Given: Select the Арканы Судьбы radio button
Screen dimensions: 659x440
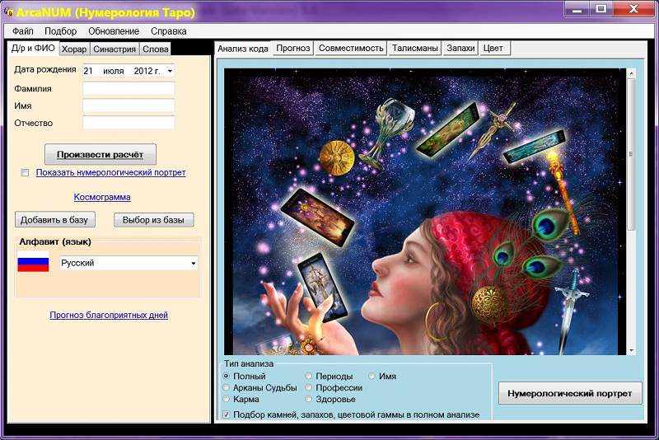Looking at the screenshot, I should [227, 387].
